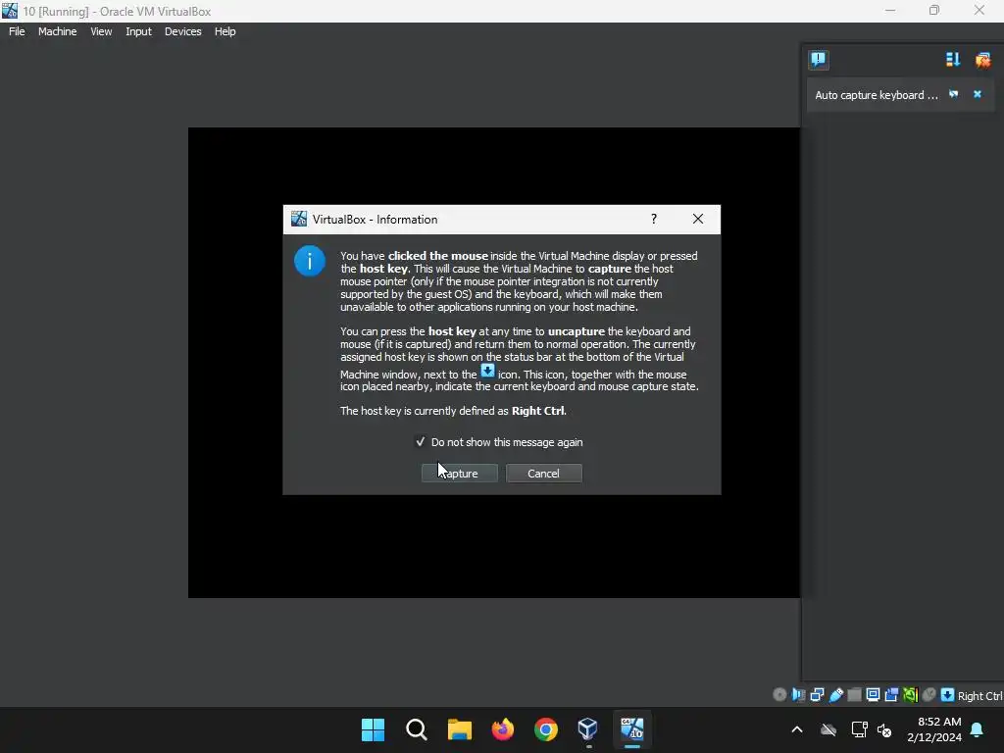Viewport: 1004px width, 753px height.
Task: Open the clock showing 8:52 AM
Action: tap(934, 729)
